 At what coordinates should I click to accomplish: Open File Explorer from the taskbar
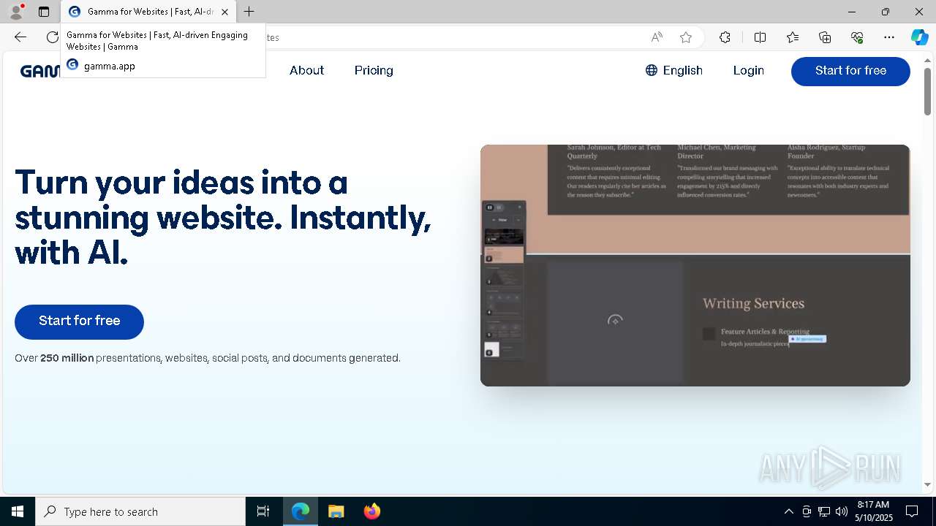click(336, 511)
